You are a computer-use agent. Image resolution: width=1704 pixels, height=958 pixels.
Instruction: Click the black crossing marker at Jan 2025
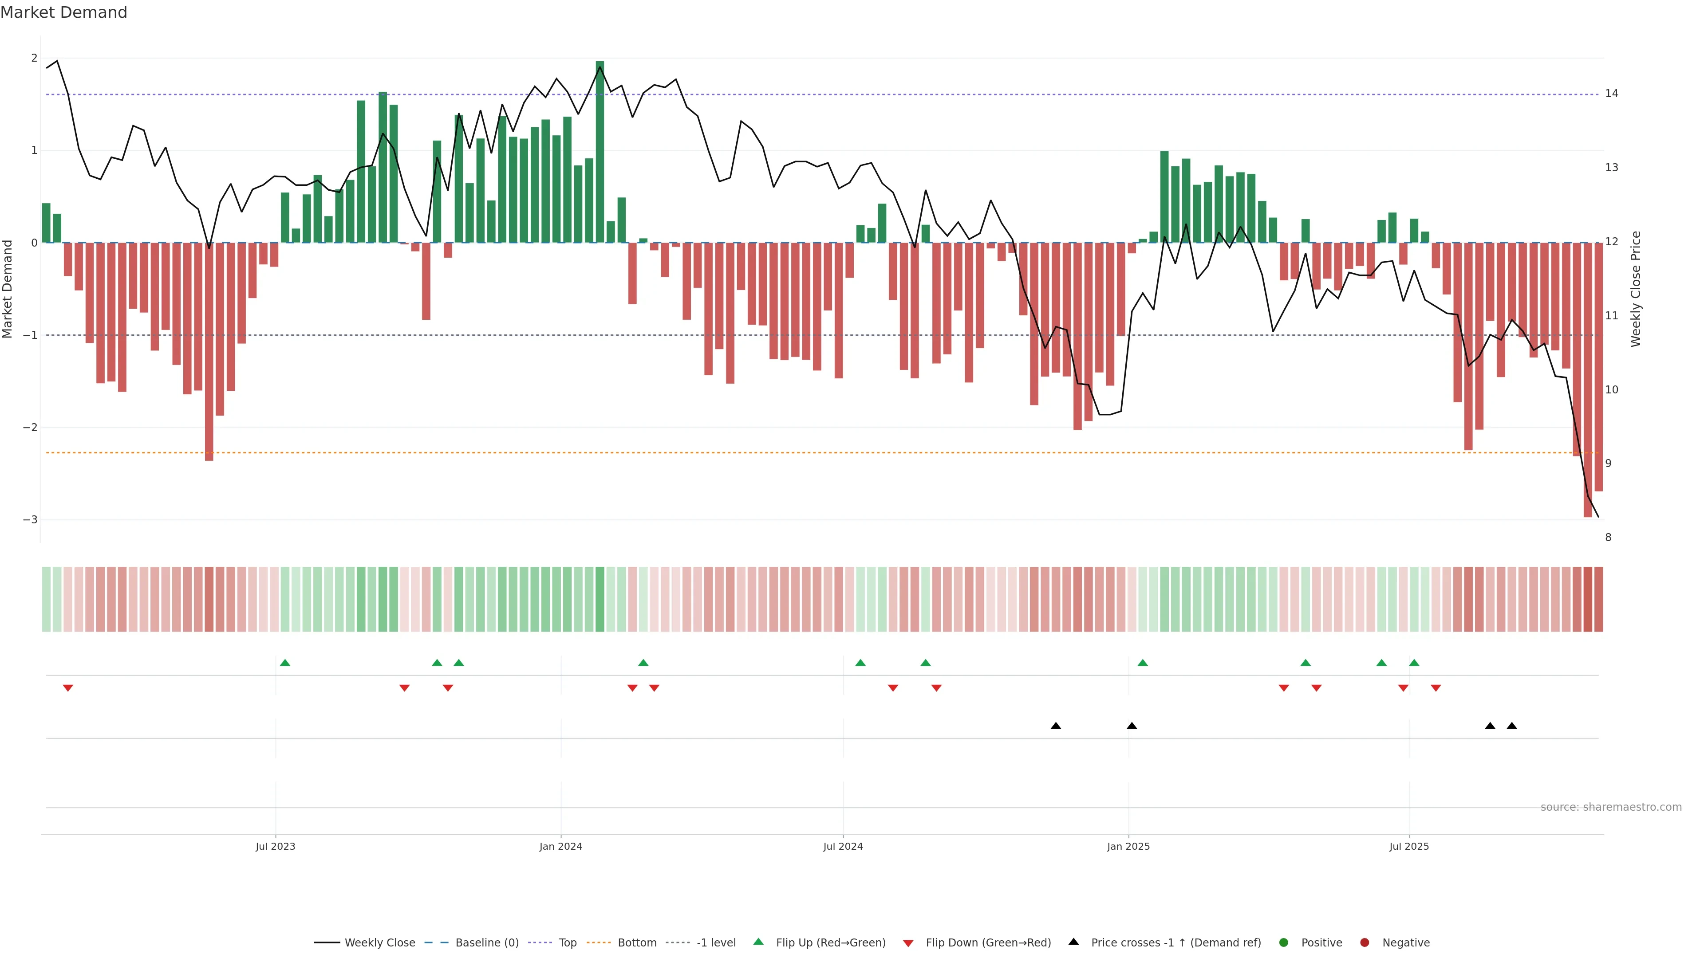point(1132,726)
